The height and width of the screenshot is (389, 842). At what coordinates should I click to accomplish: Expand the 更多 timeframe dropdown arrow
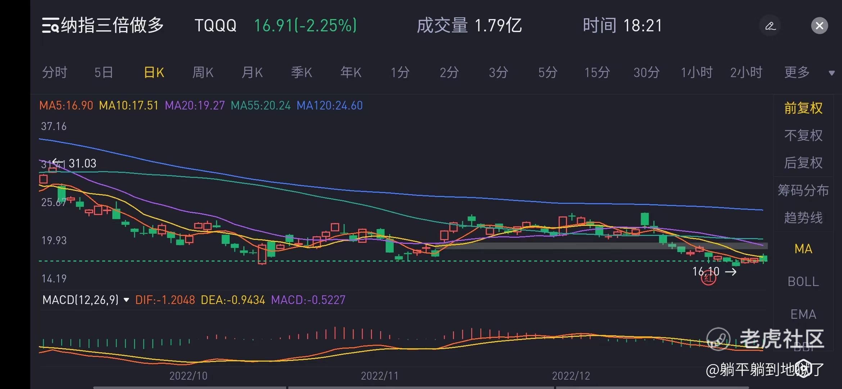click(832, 73)
